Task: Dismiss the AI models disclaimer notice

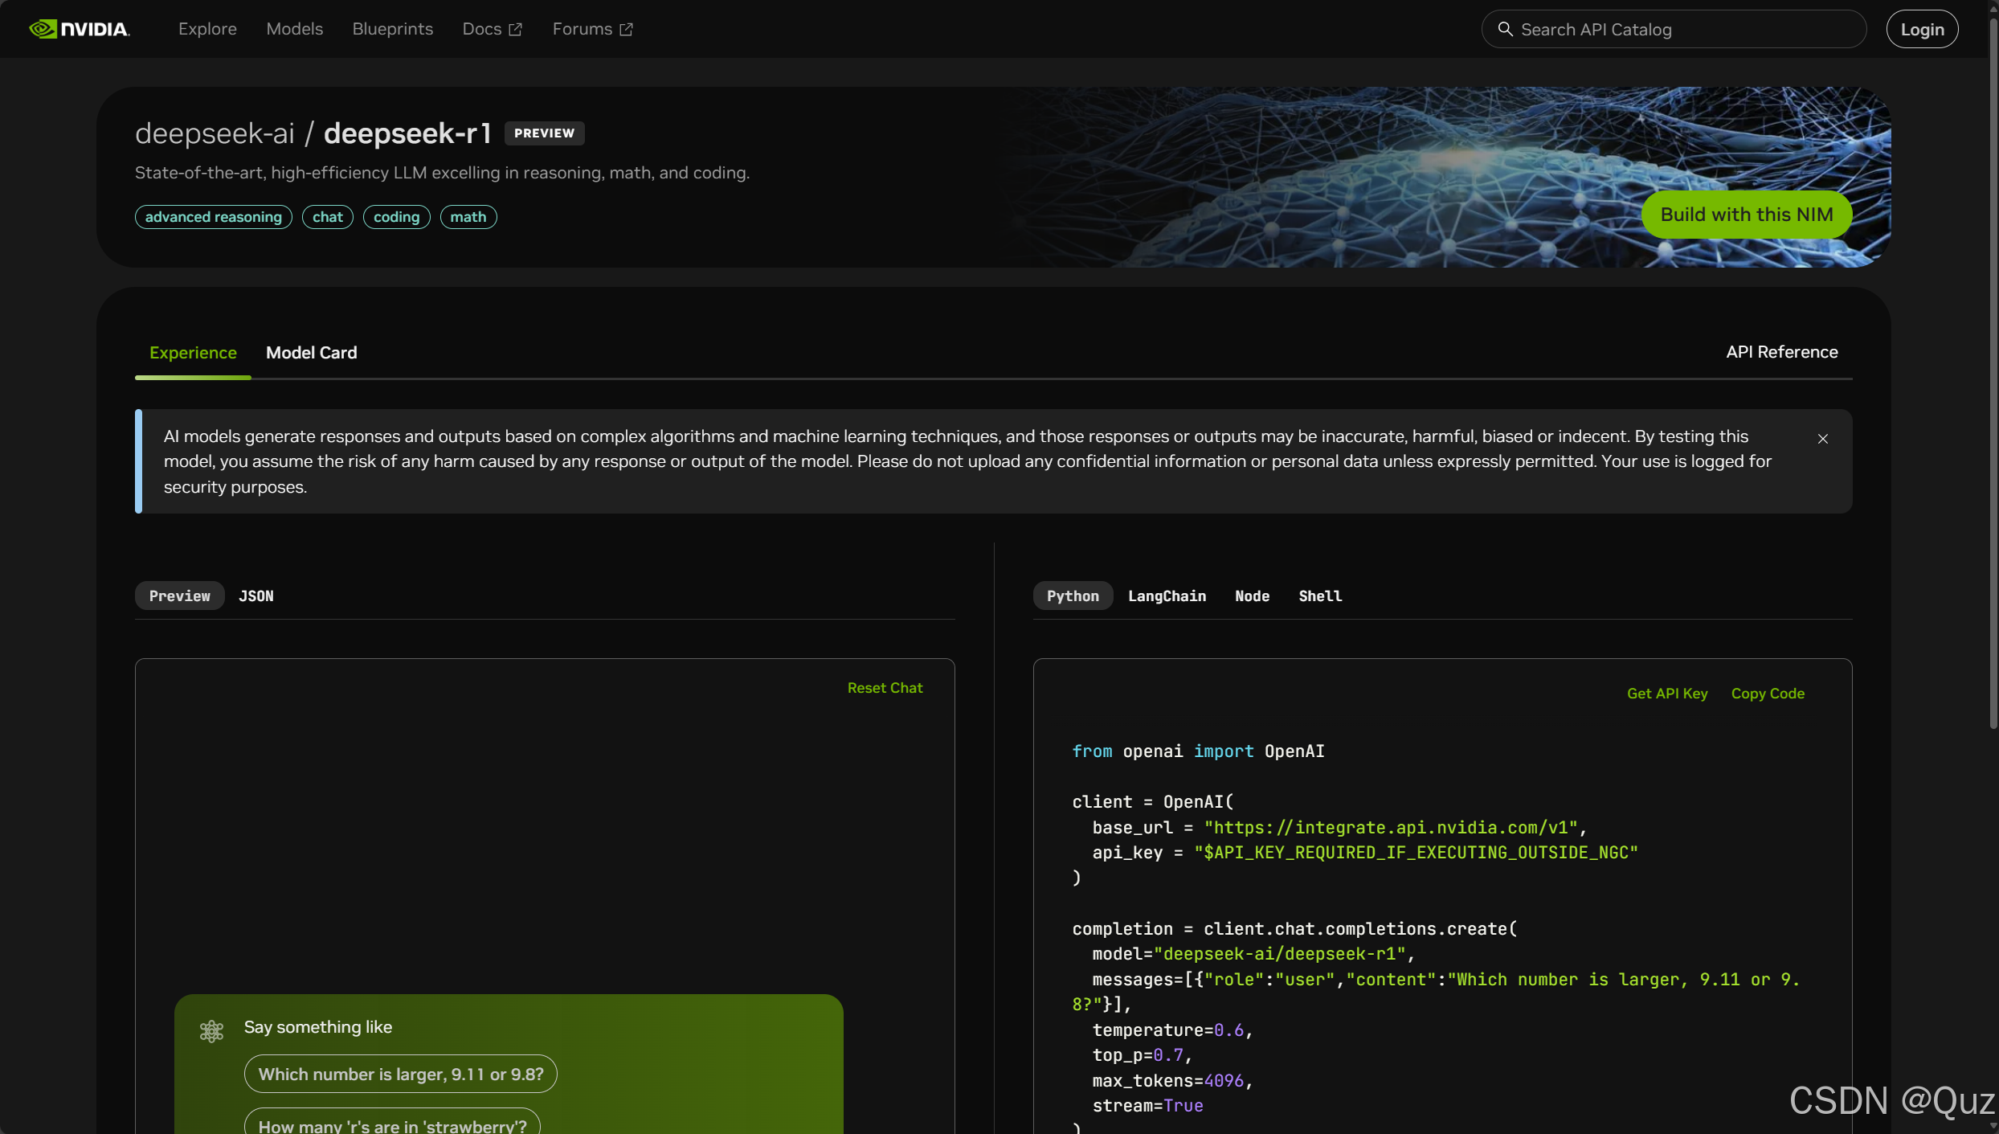Action: coord(1823,438)
